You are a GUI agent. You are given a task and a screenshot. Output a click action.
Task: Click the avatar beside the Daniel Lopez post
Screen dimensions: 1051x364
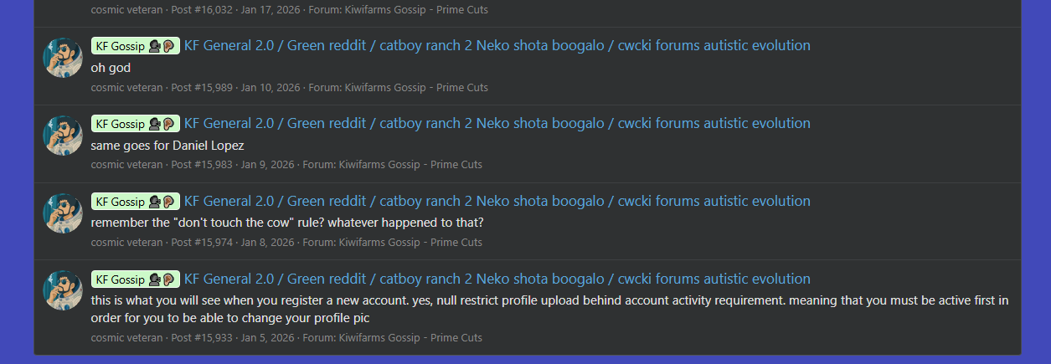(63, 136)
